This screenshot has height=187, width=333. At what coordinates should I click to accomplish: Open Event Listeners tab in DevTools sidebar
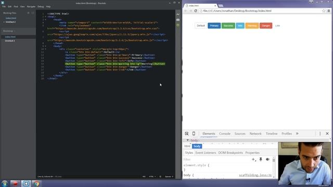206,153
